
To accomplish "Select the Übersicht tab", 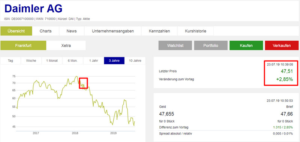I will (x=16, y=31).
